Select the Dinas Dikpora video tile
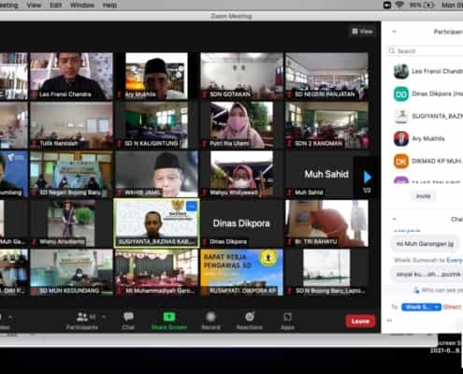 [241, 223]
